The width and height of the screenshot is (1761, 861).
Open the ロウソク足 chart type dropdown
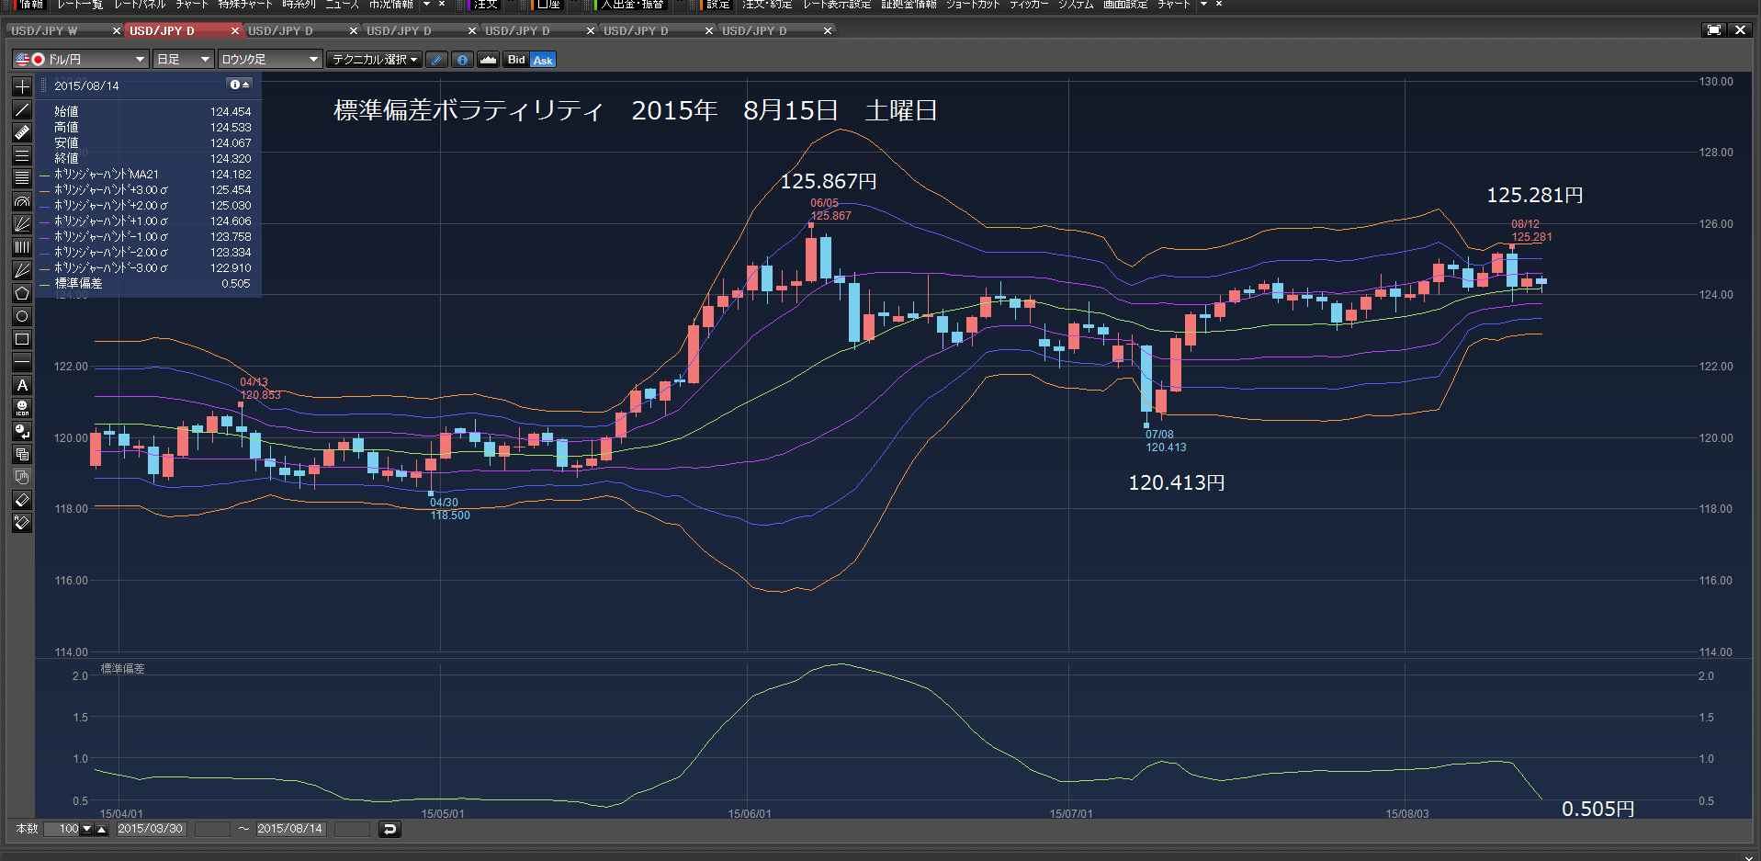[270, 60]
